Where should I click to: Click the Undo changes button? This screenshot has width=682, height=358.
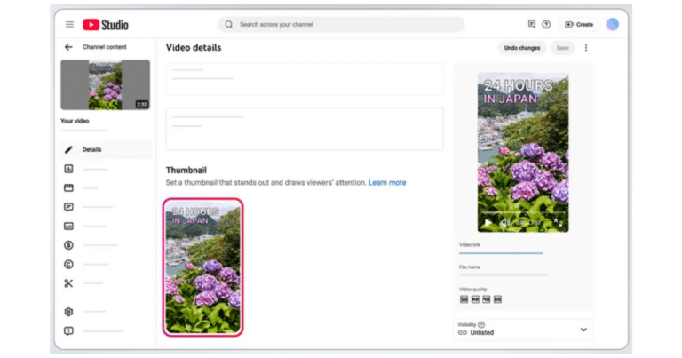point(522,48)
